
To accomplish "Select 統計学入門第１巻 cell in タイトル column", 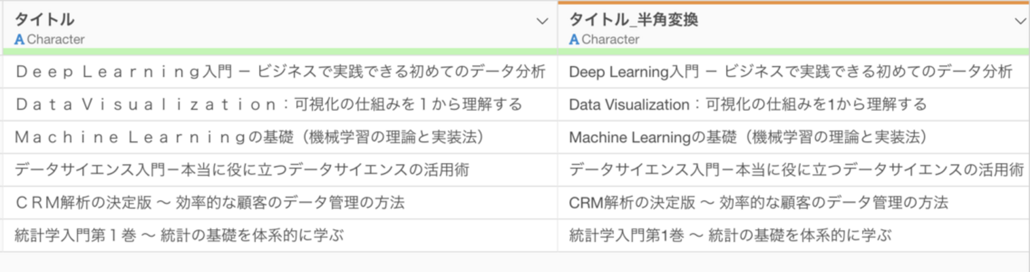I will [179, 235].
